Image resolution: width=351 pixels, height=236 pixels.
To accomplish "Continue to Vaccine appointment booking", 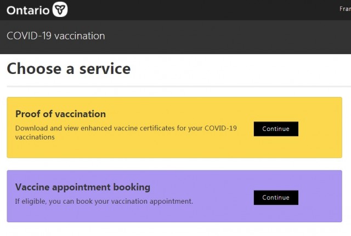I will [x=276, y=198].
